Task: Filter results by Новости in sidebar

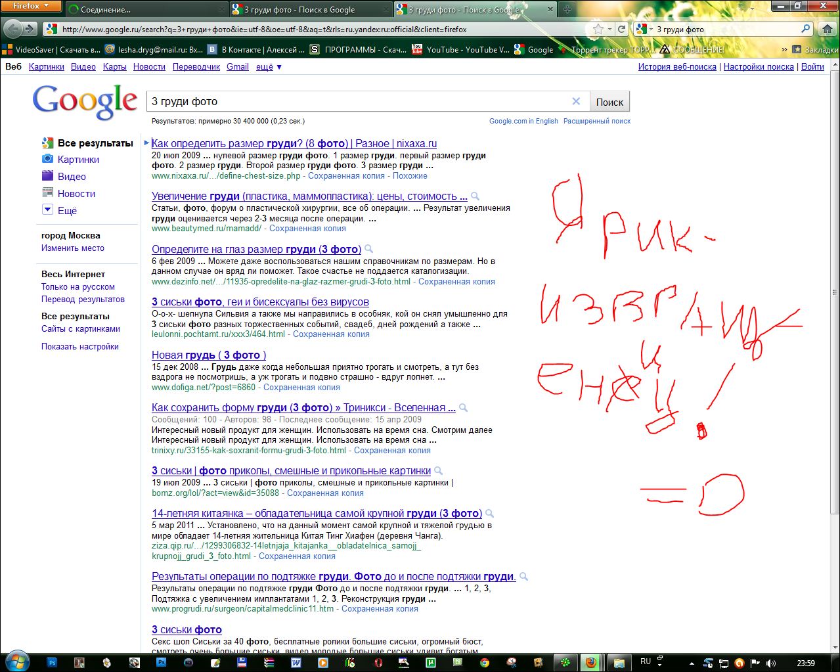Action: click(68, 193)
